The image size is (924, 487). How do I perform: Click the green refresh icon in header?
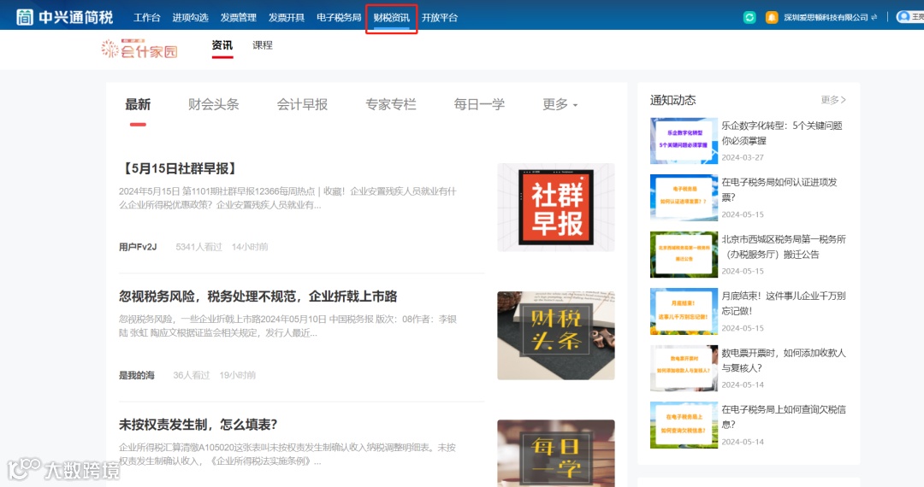[749, 17]
